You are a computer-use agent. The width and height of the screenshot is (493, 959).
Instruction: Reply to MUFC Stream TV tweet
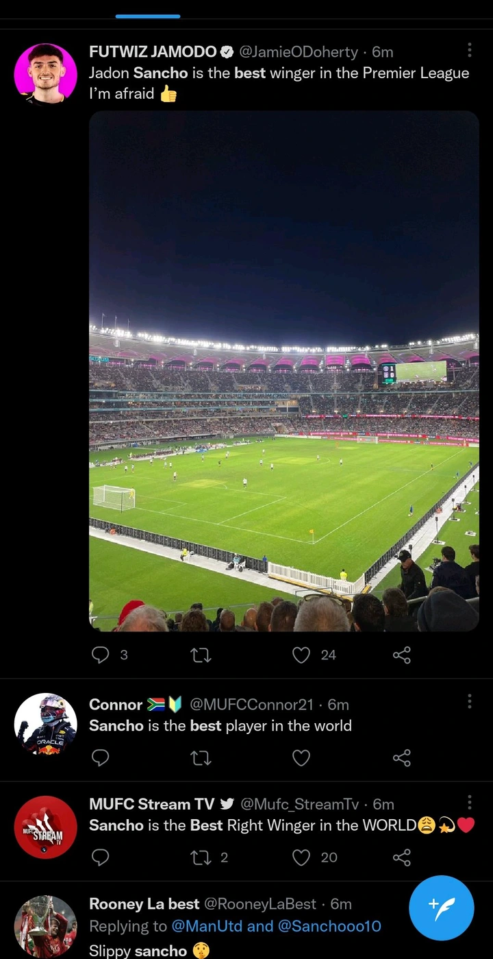(x=100, y=857)
